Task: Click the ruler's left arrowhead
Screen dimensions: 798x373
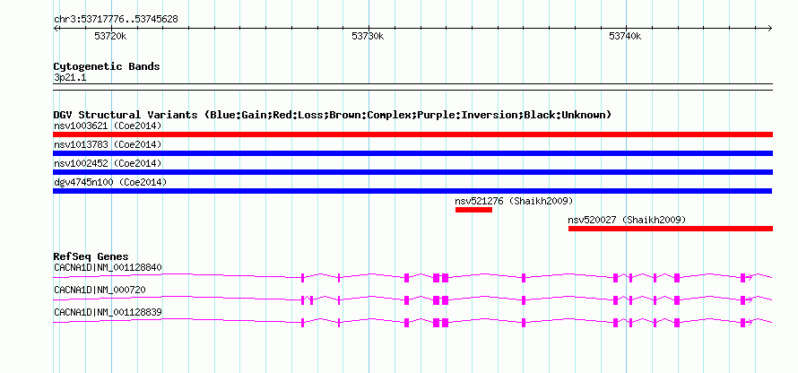Action: coord(56,28)
